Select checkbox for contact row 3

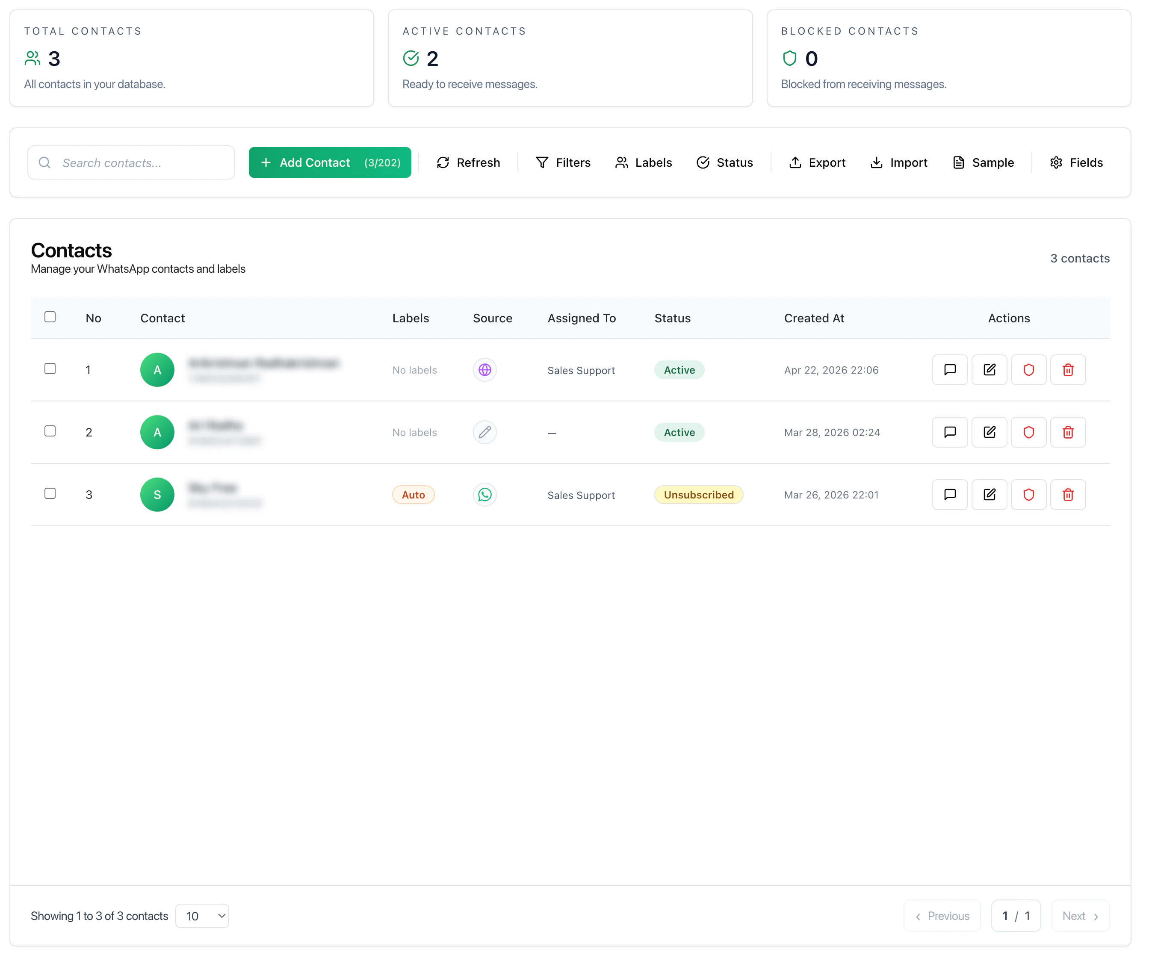[50, 494]
